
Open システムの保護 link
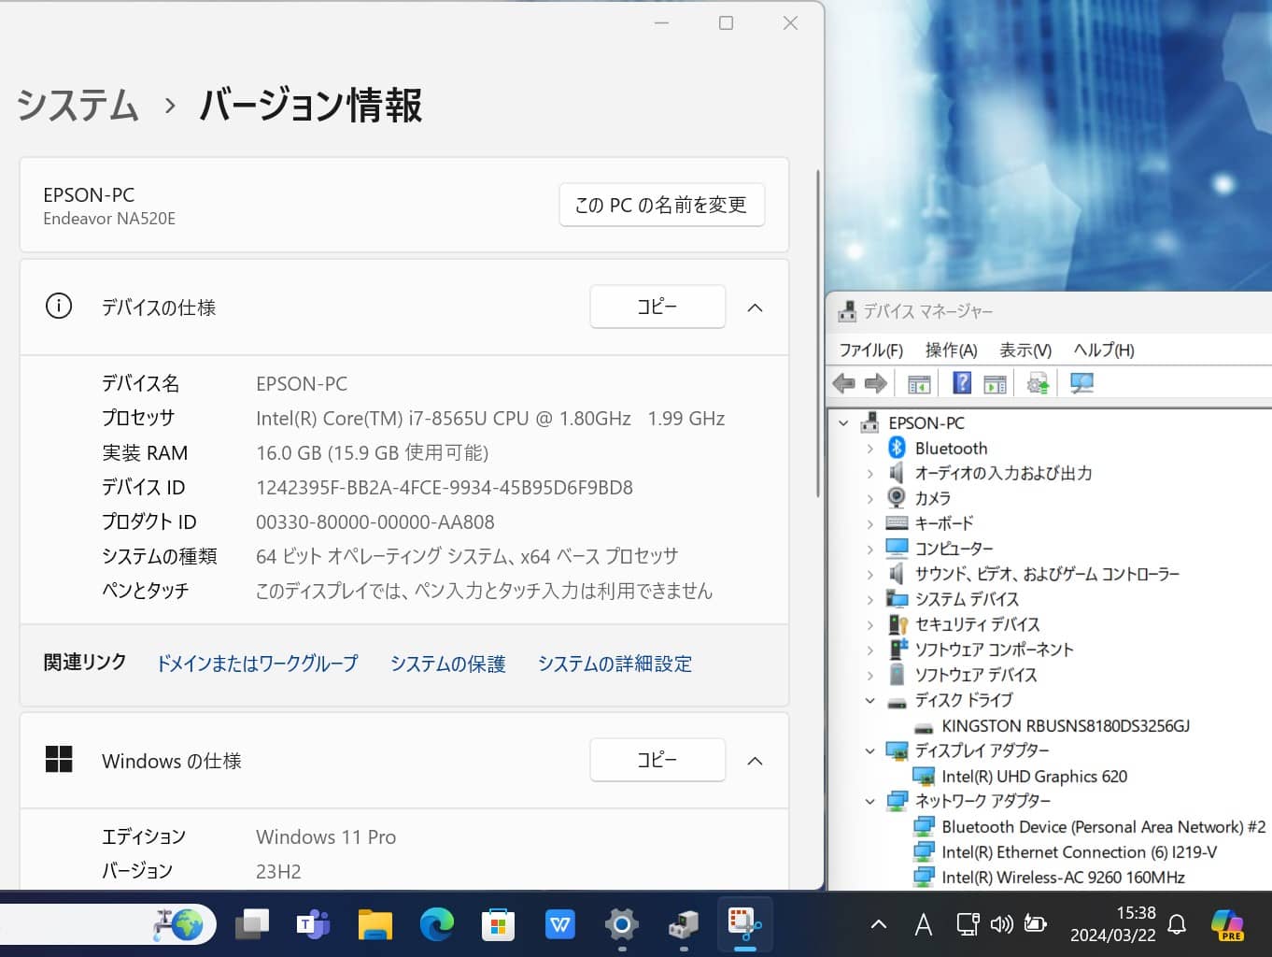click(447, 664)
